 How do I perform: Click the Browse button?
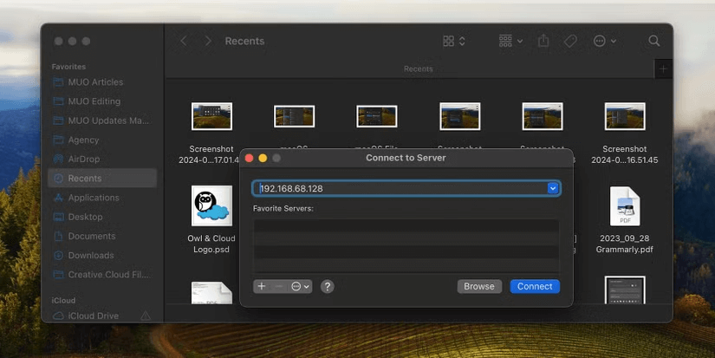point(478,286)
